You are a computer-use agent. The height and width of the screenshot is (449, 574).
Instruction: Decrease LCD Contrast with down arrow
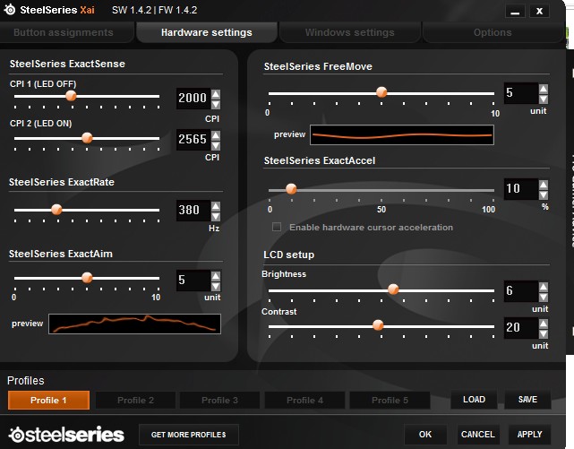[544, 333]
